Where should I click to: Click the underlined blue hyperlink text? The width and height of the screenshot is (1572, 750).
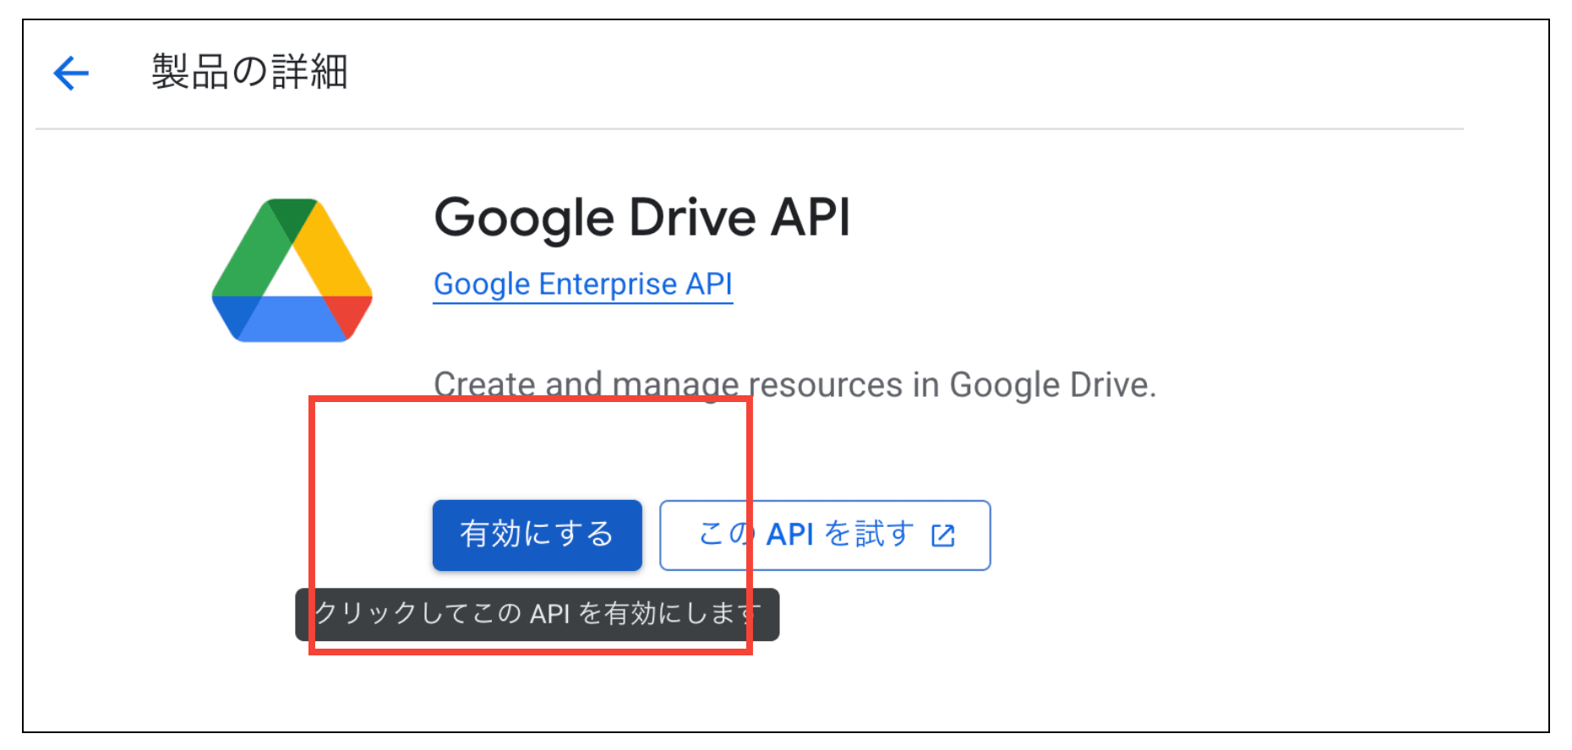(x=582, y=284)
